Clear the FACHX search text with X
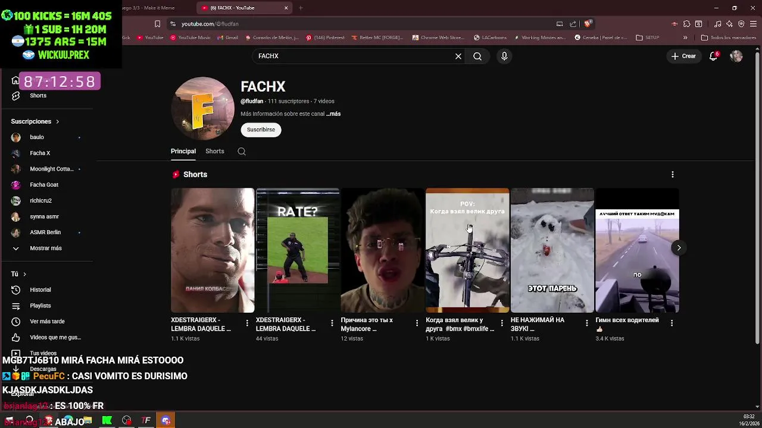762x428 pixels. pyautogui.click(x=458, y=56)
